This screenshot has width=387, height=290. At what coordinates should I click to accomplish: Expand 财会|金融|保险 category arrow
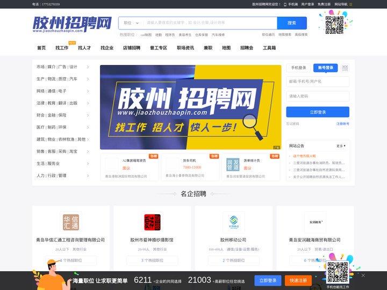(x=88, y=115)
